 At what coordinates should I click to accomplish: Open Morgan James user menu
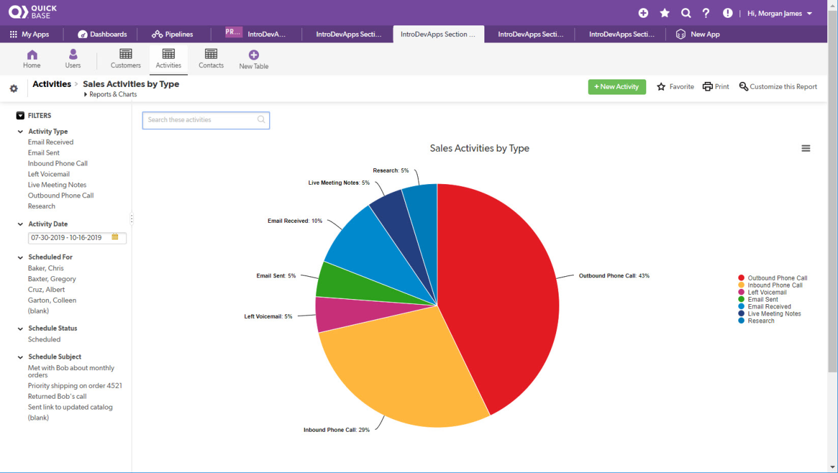tap(780, 13)
